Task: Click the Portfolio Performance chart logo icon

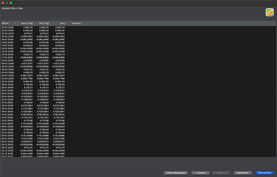Action: [x=269, y=12]
